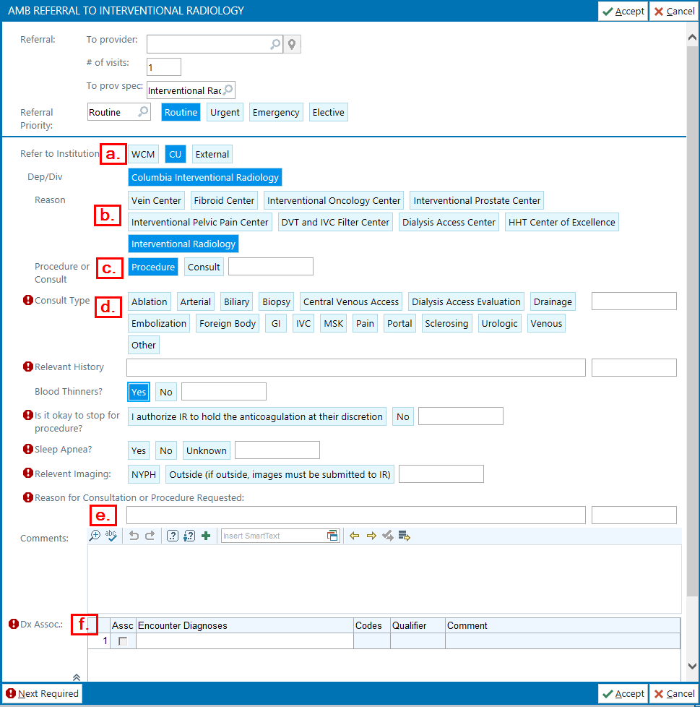Click the zoom magnifier icon in Comments toolbar
This screenshot has height=707, width=700.
click(95, 536)
